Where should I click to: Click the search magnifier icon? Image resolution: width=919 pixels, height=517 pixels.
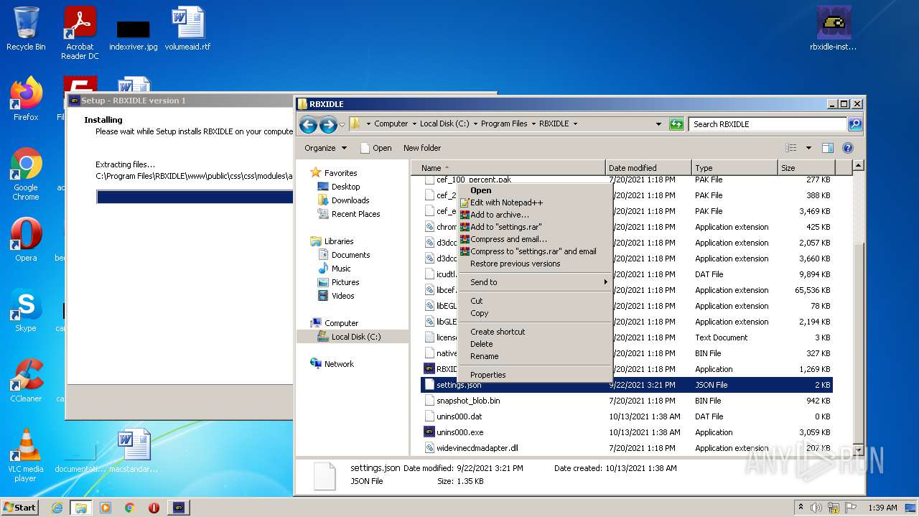(854, 124)
